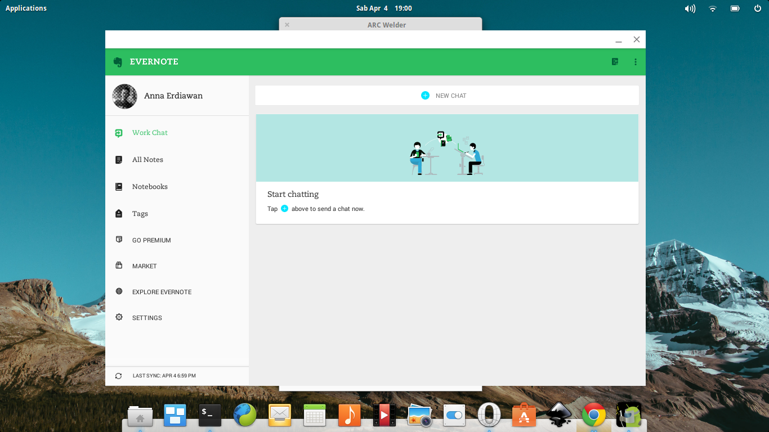Open ARC Welder Android icon in dock
This screenshot has width=769, height=432.
629,415
